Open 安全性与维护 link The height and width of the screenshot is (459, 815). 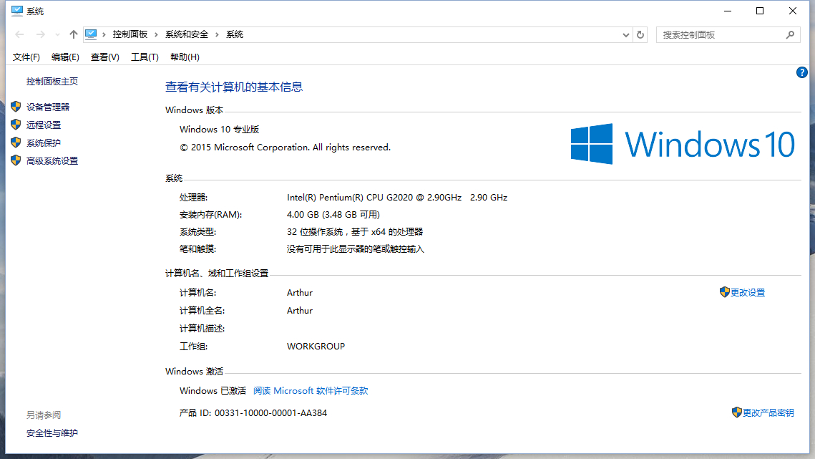(x=52, y=433)
